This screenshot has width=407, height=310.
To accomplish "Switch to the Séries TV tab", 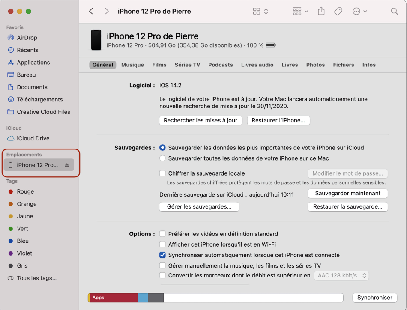I will coord(187,65).
